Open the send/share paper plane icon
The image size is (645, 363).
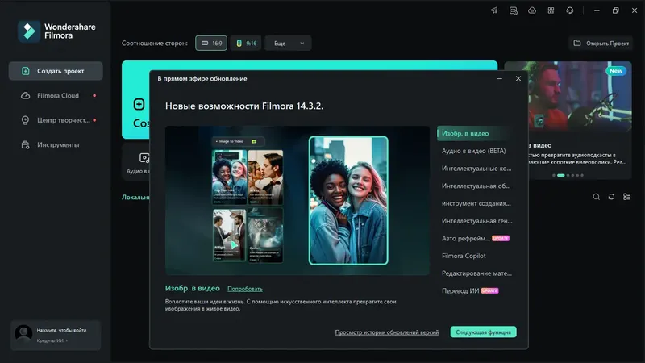[494, 10]
